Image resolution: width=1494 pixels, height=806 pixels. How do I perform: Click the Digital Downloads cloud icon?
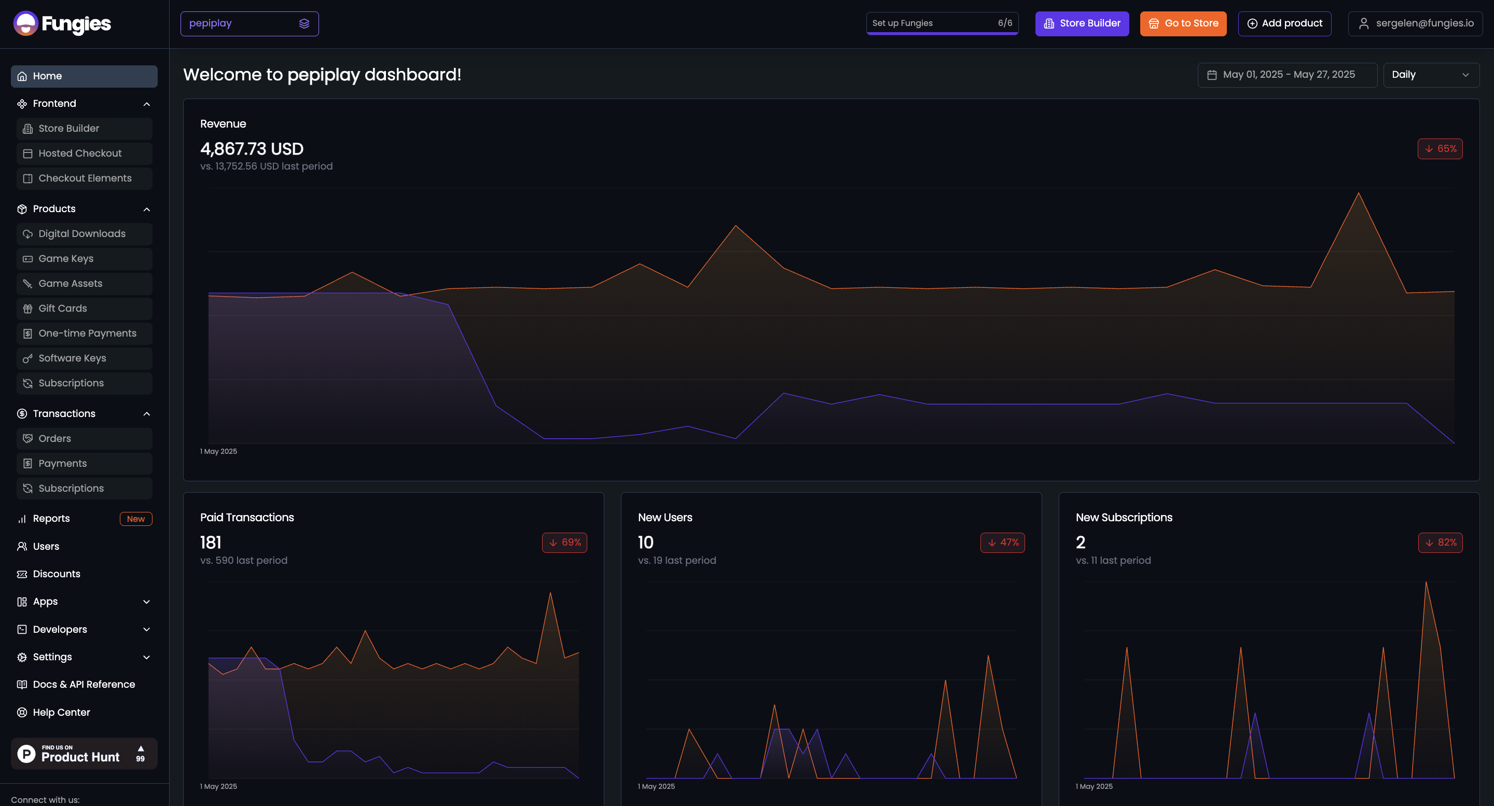pyautogui.click(x=27, y=234)
